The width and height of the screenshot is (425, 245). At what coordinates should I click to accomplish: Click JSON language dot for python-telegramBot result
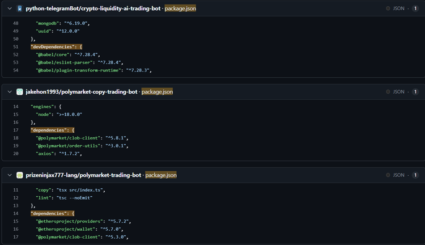(388, 9)
